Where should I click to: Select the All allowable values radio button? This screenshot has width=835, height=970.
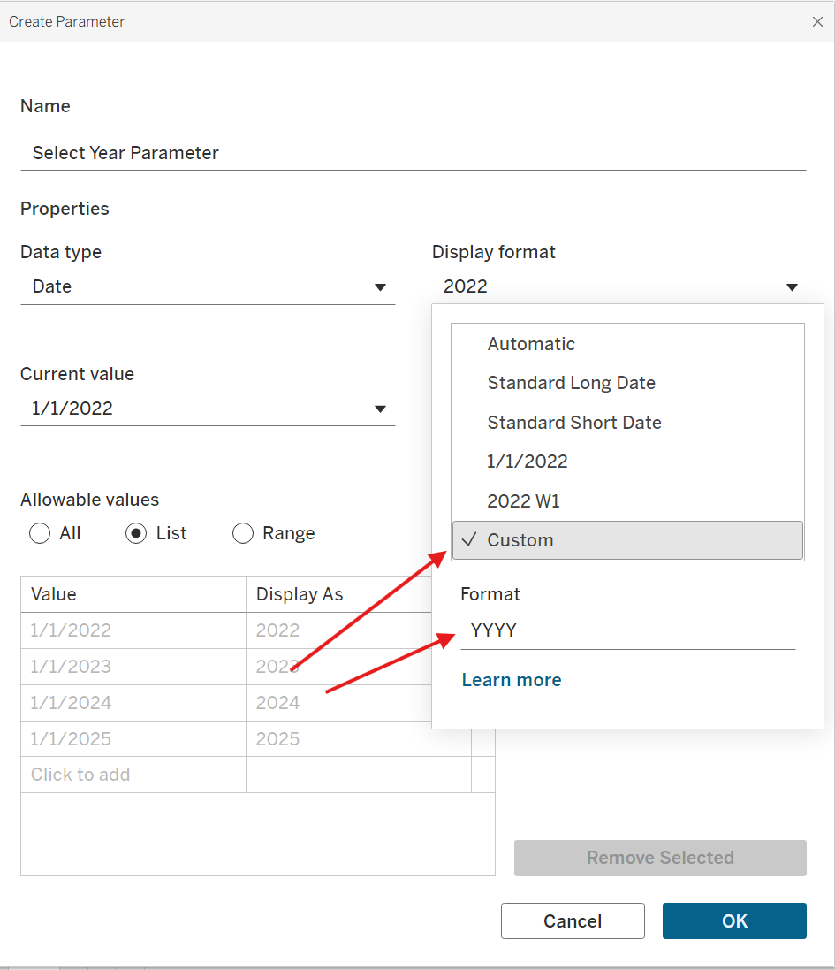[x=40, y=533]
